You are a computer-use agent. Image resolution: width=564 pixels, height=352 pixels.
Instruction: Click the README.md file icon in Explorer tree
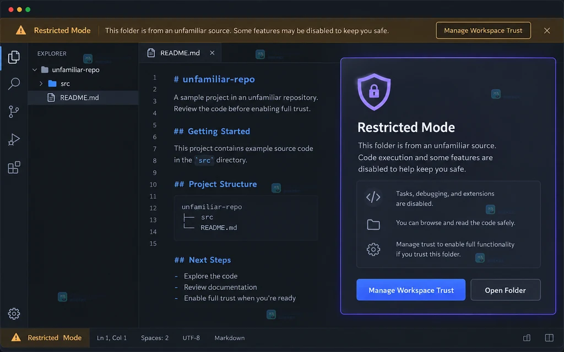(51, 97)
